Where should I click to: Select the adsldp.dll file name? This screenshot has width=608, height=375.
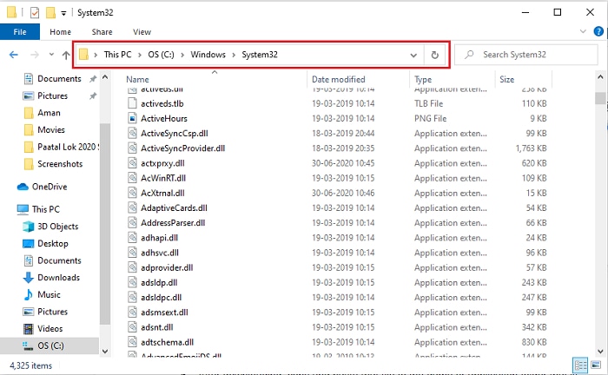point(159,282)
